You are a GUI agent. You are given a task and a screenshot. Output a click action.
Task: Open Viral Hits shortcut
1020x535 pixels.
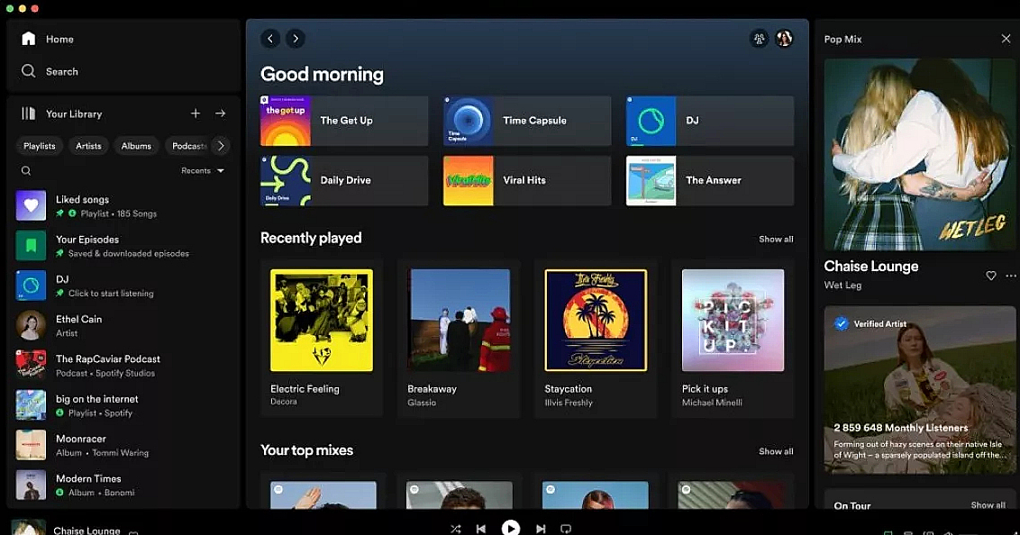527,181
